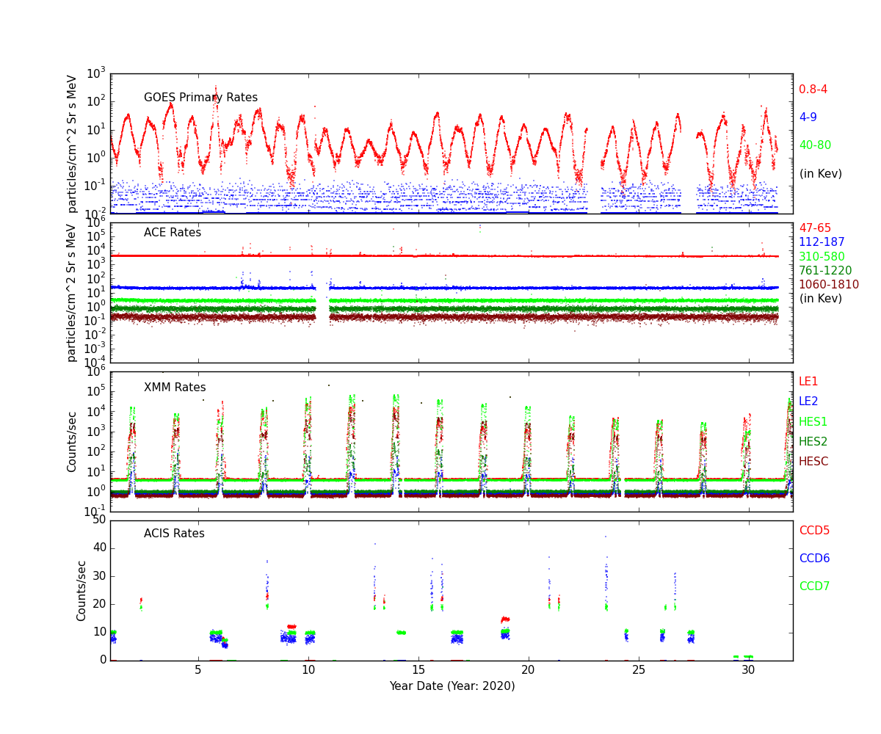881x734 pixels.
Task: Select the XMM Rates panel title
Action: [x=175, y=388]
